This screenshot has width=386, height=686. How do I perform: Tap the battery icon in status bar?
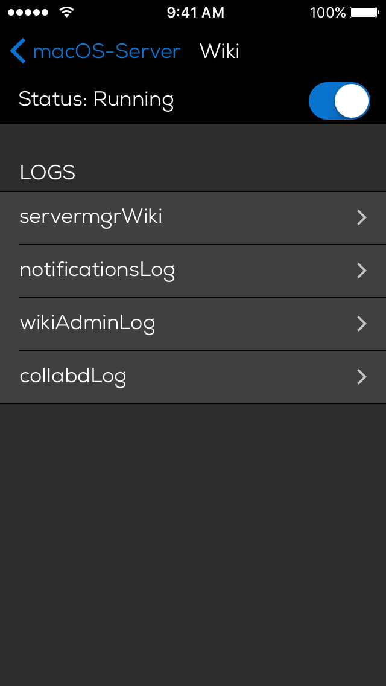click(364, 12)
